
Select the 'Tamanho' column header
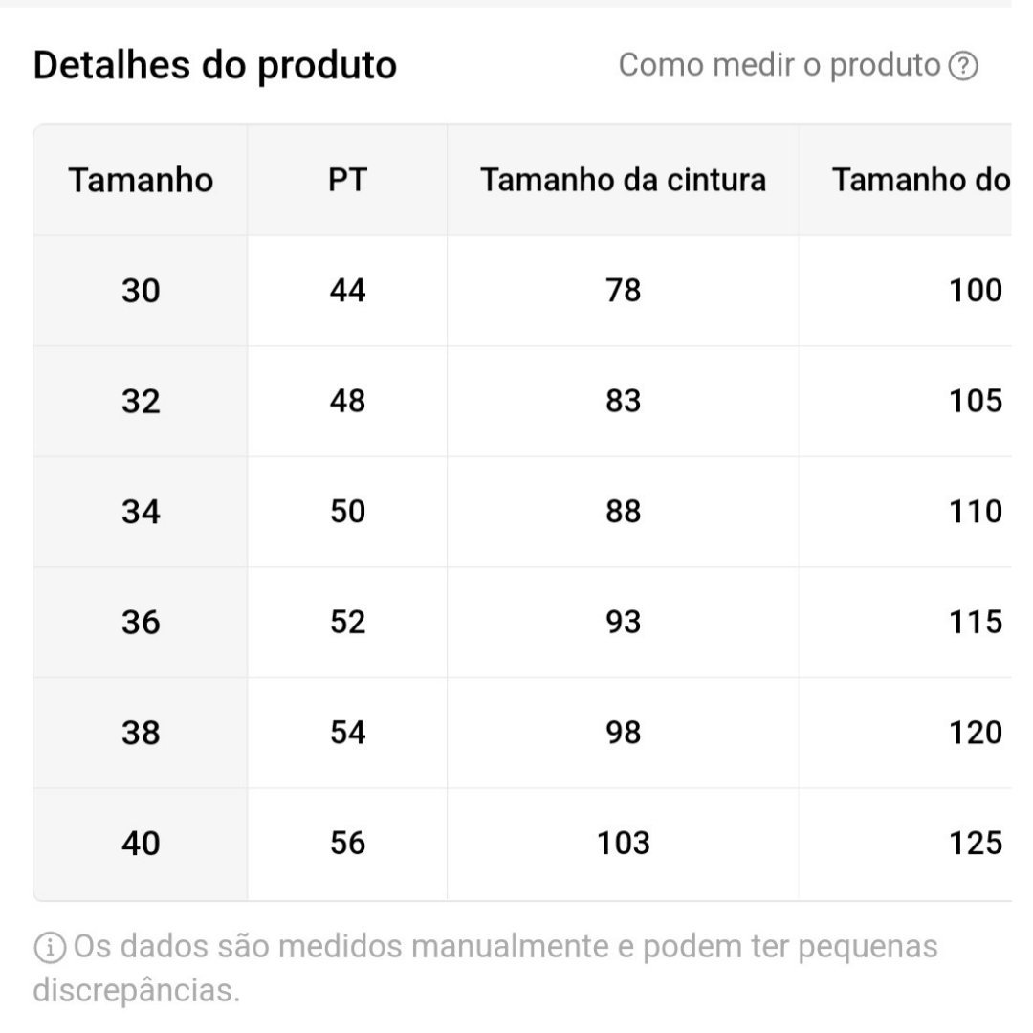click(141, 180)
